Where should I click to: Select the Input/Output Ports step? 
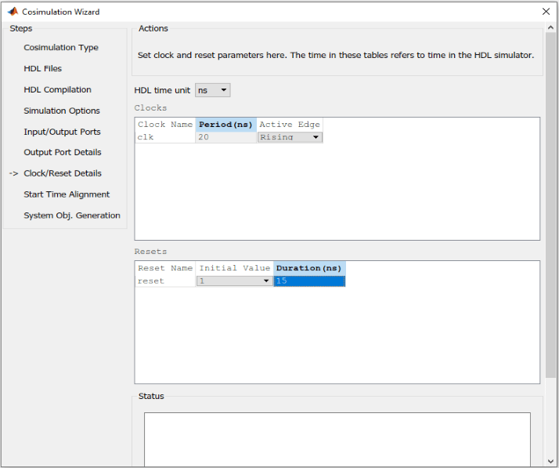[x=62, y=132]
